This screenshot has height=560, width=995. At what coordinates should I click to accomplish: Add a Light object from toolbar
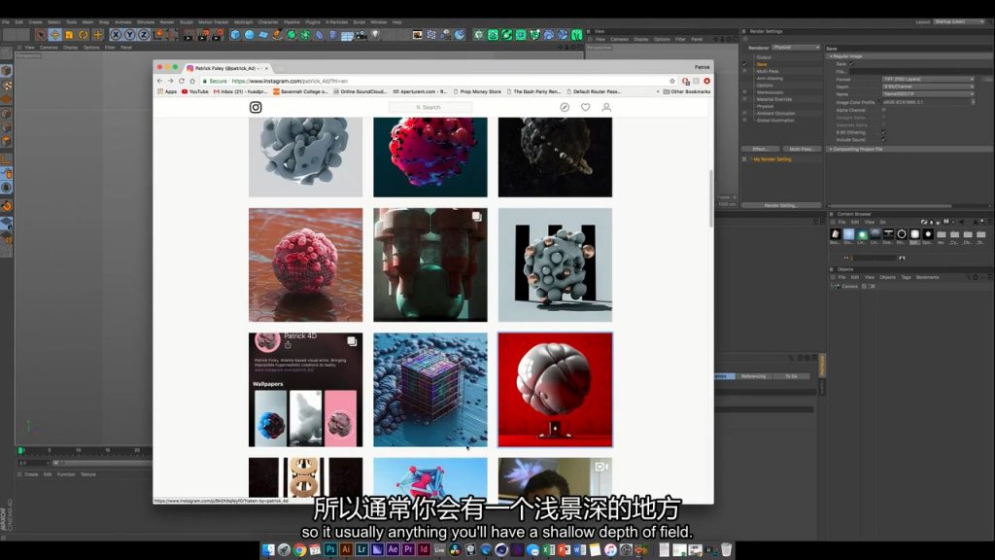pyautogui.click(x=375, y=35)
